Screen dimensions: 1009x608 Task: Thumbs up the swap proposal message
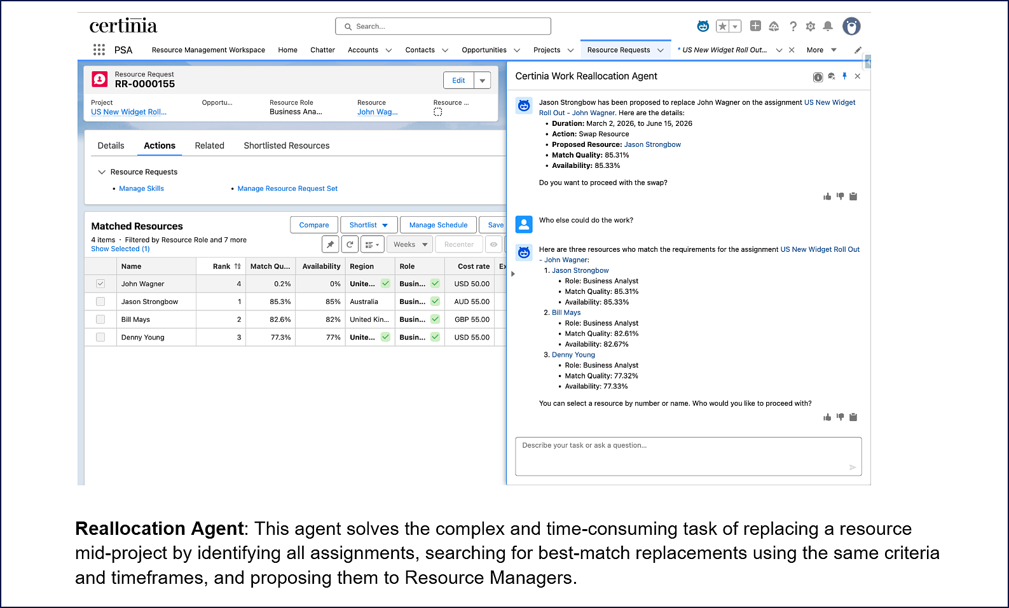(827, 197)
